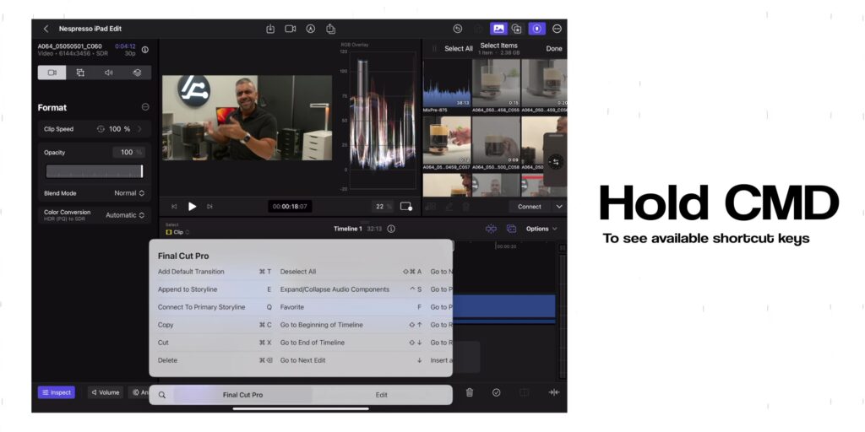Switch to the audio inspector tab
Screen dimensions: 865x432
pos(109,73)
